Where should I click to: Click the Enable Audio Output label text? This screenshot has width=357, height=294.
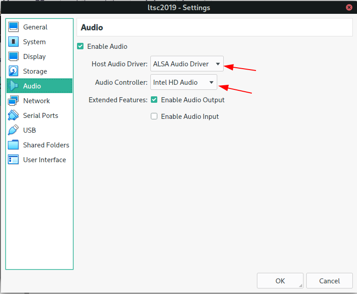(193, 100)
